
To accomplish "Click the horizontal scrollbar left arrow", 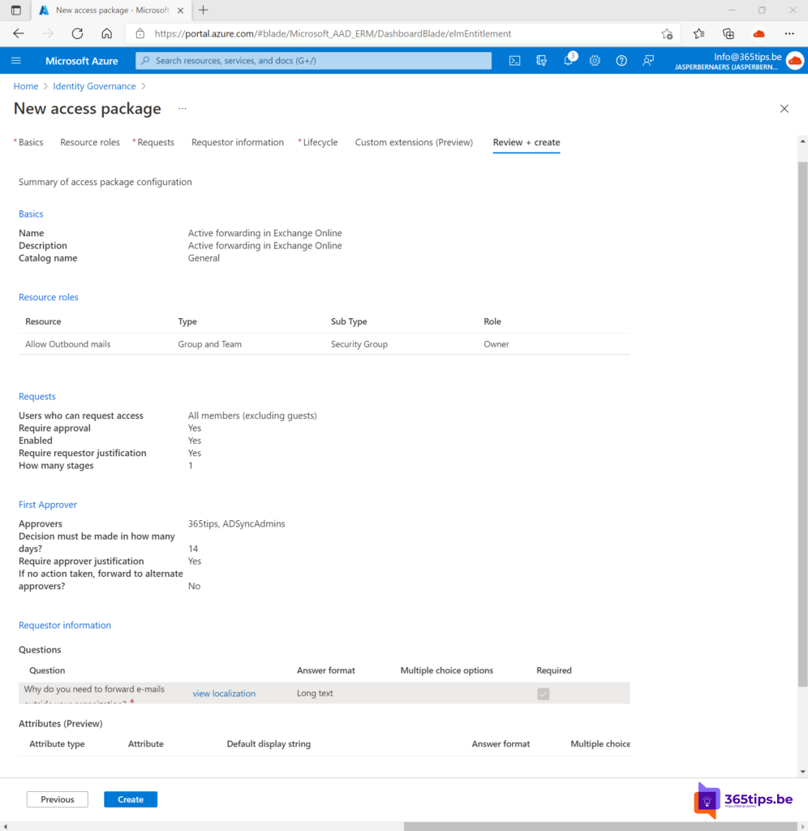I will pos(5,826).
